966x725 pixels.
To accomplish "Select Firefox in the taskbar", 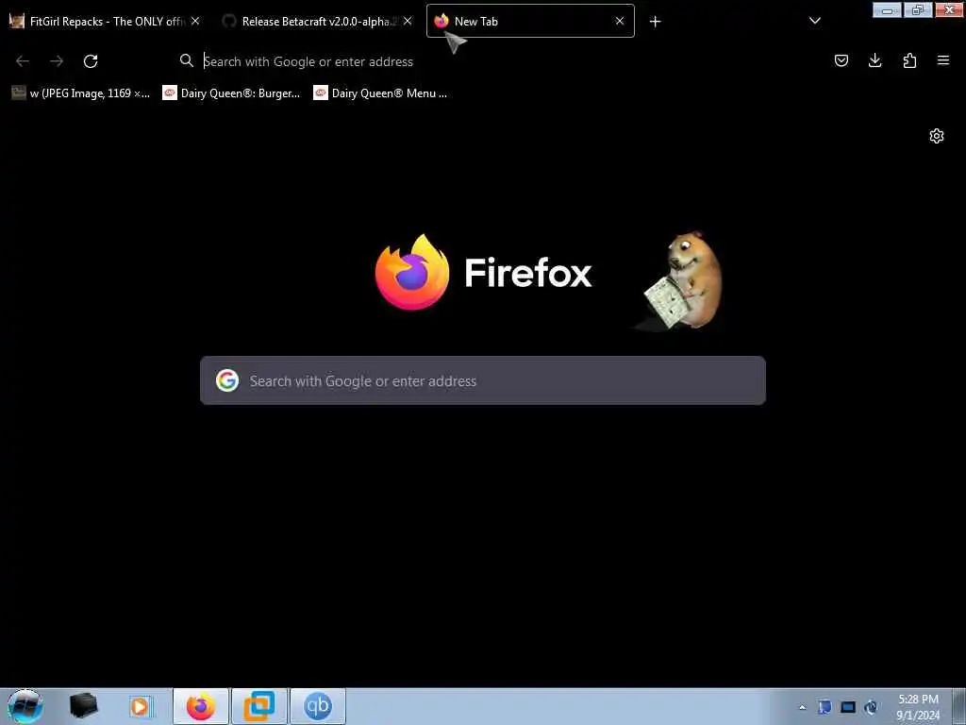I will pos(201,706).
